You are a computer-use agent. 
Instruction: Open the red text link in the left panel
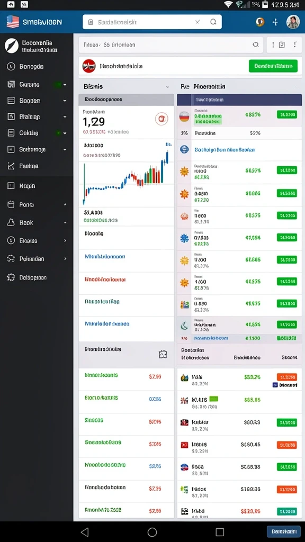tap(105, 279)
